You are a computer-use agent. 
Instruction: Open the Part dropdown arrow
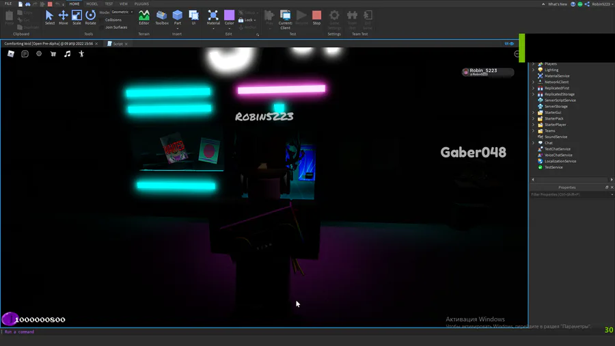coord(177,28)
